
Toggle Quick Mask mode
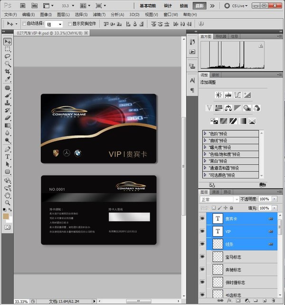8,227
